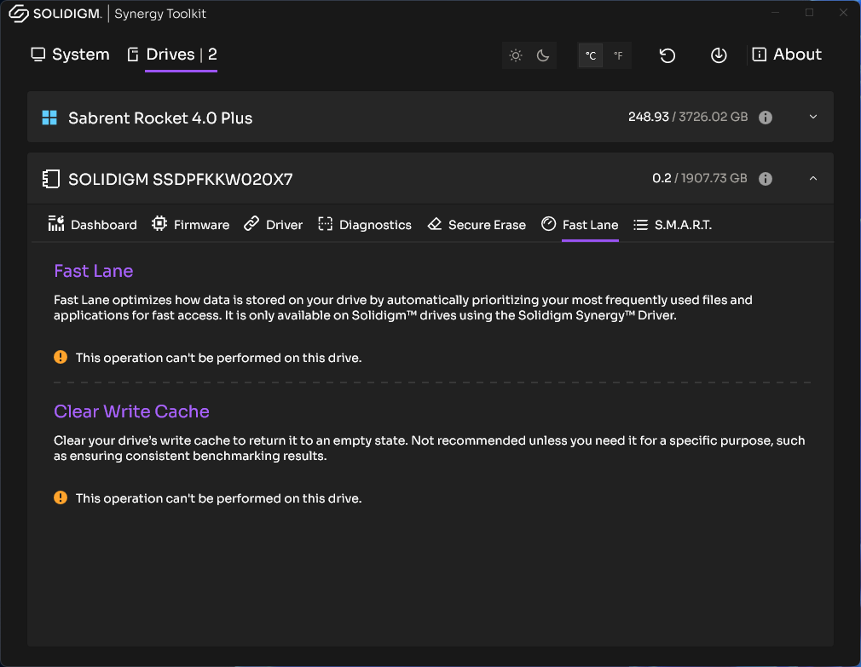861x667 pixels.
Task: Open the Secure Erase tab
Action: (477, 224)
